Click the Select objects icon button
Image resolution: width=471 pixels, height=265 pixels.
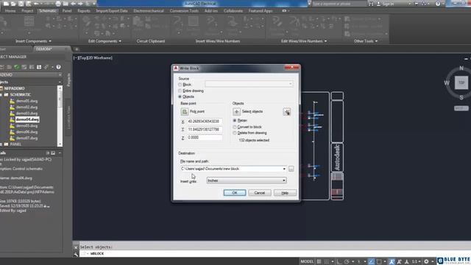236,112
